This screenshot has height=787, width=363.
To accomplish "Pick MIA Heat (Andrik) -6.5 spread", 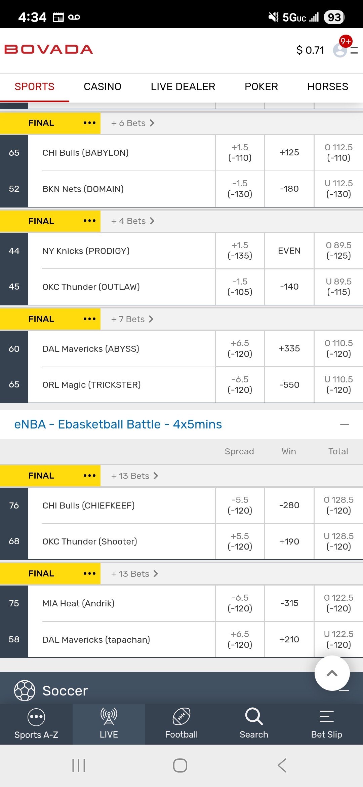I will pos(240,603).
